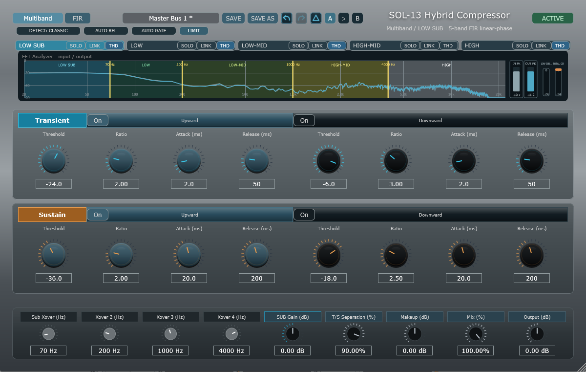Toggle THD on the HIGH band

point(560,45)
